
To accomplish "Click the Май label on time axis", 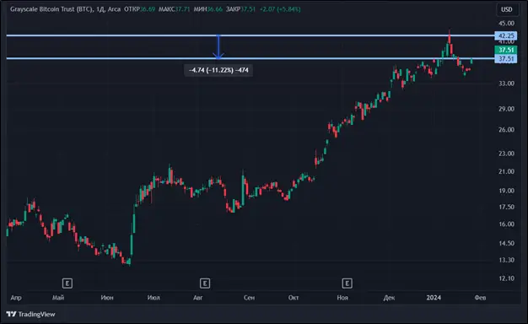I will pos(58,298).
